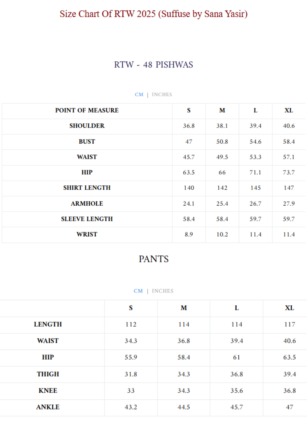Select CM units for the Pants chart
307x422 pixels.
click(138, 291)
